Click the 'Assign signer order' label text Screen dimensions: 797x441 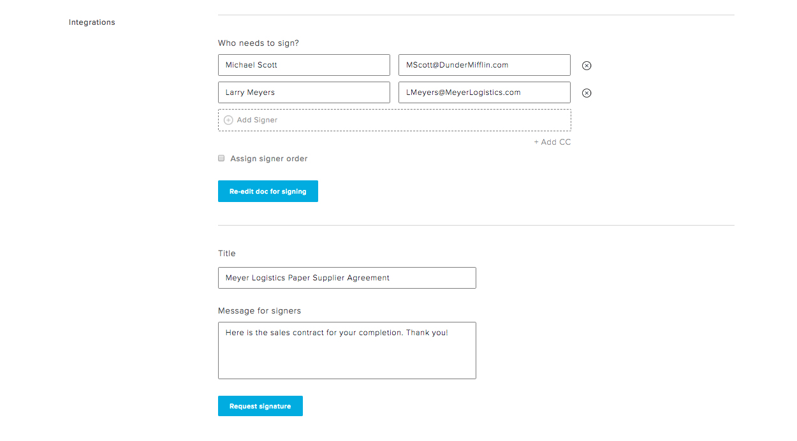[268, 159]
